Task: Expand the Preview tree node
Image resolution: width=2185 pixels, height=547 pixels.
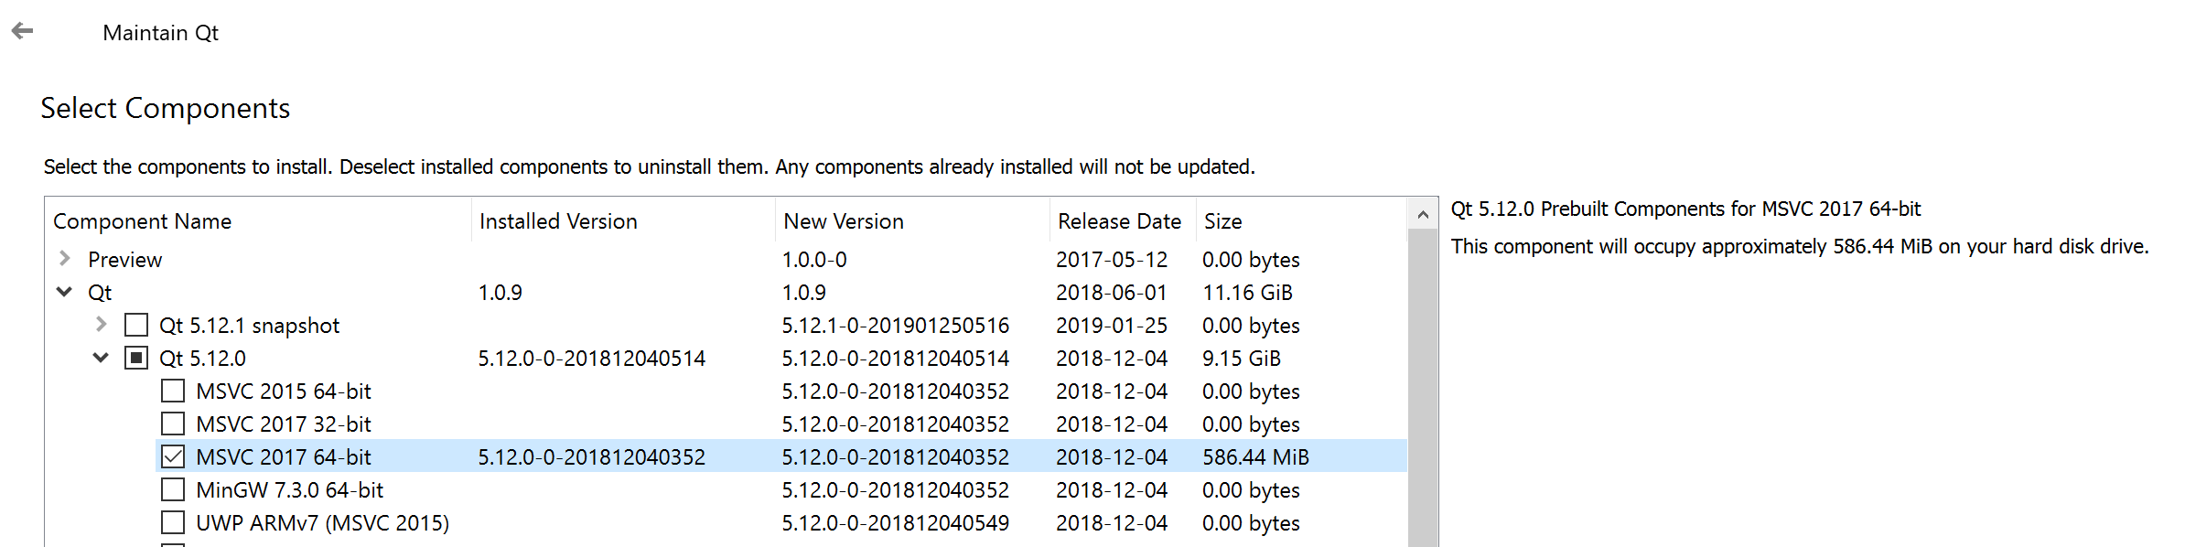Action: [x=65, y=259]
